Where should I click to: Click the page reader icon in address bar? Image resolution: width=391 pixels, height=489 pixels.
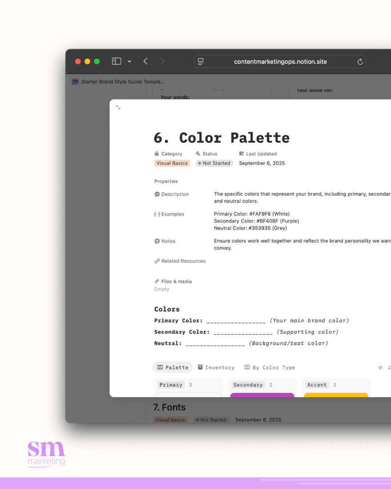click(201, 62)
